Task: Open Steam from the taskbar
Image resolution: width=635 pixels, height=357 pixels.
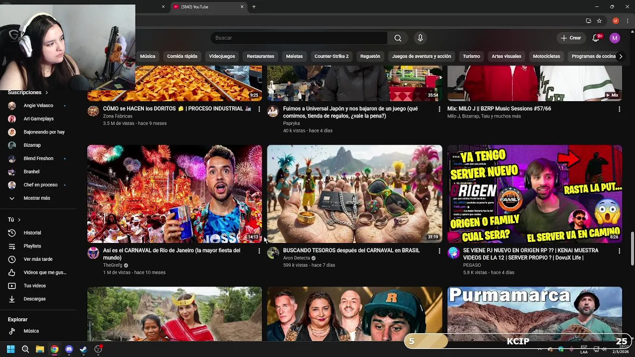Action: coord(83,349)
